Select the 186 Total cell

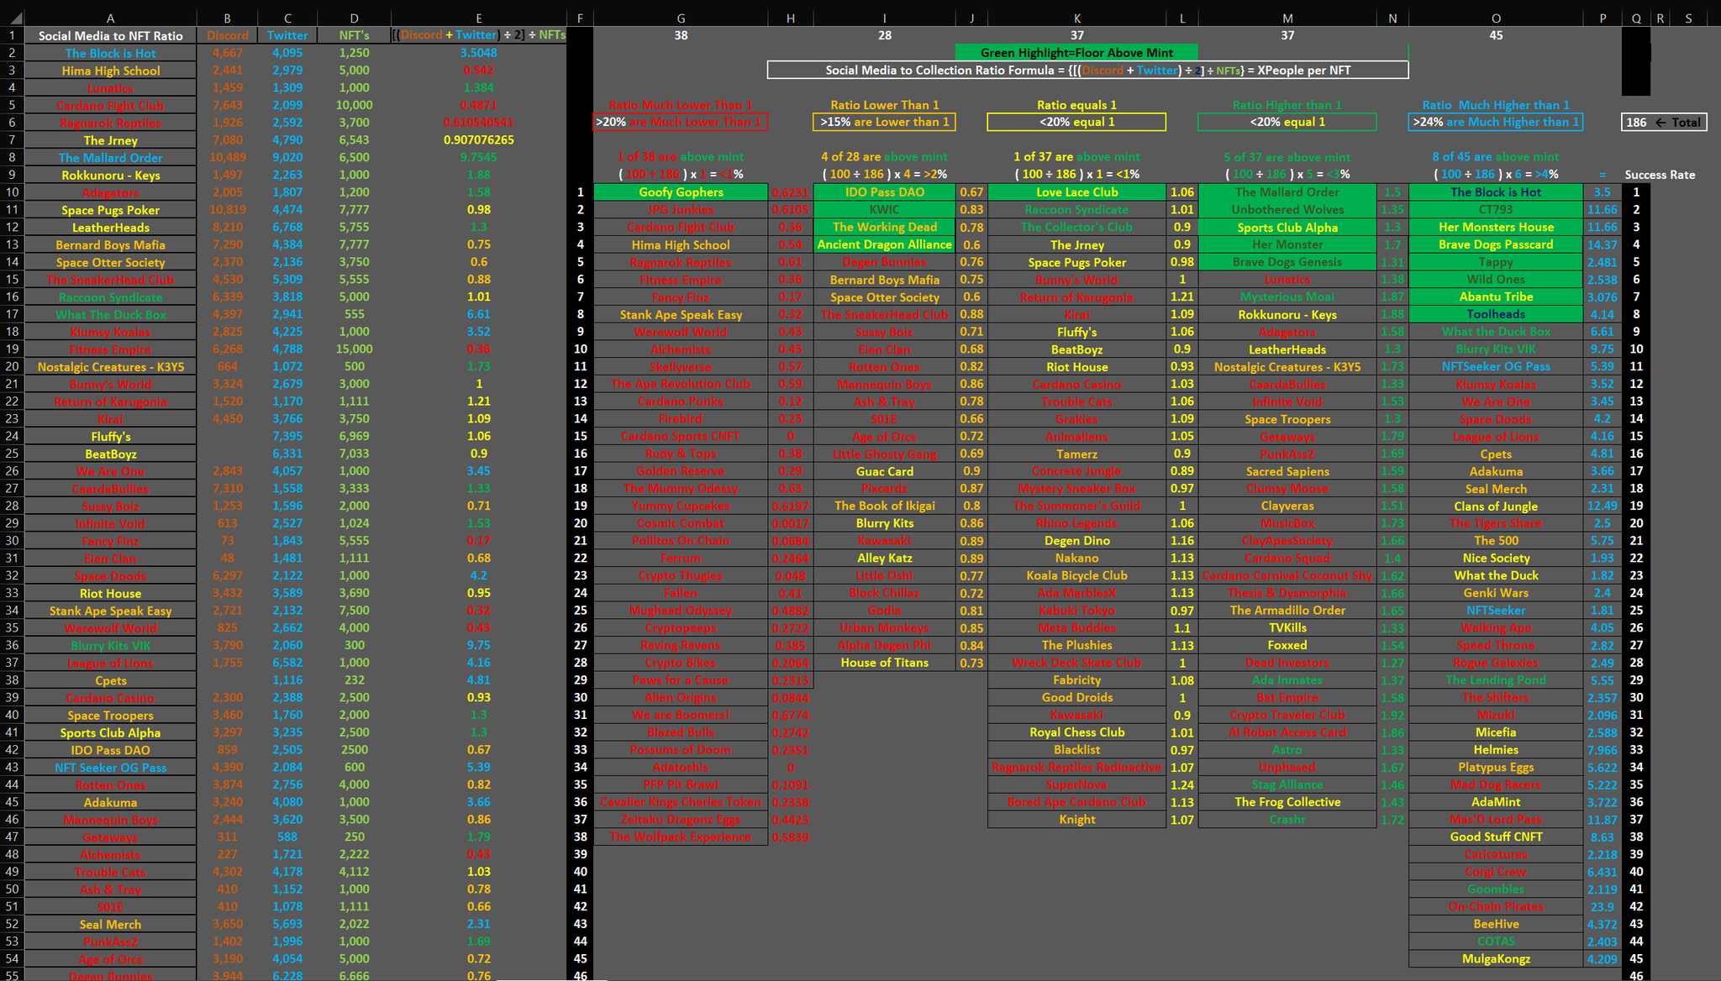pos(1664,123)
